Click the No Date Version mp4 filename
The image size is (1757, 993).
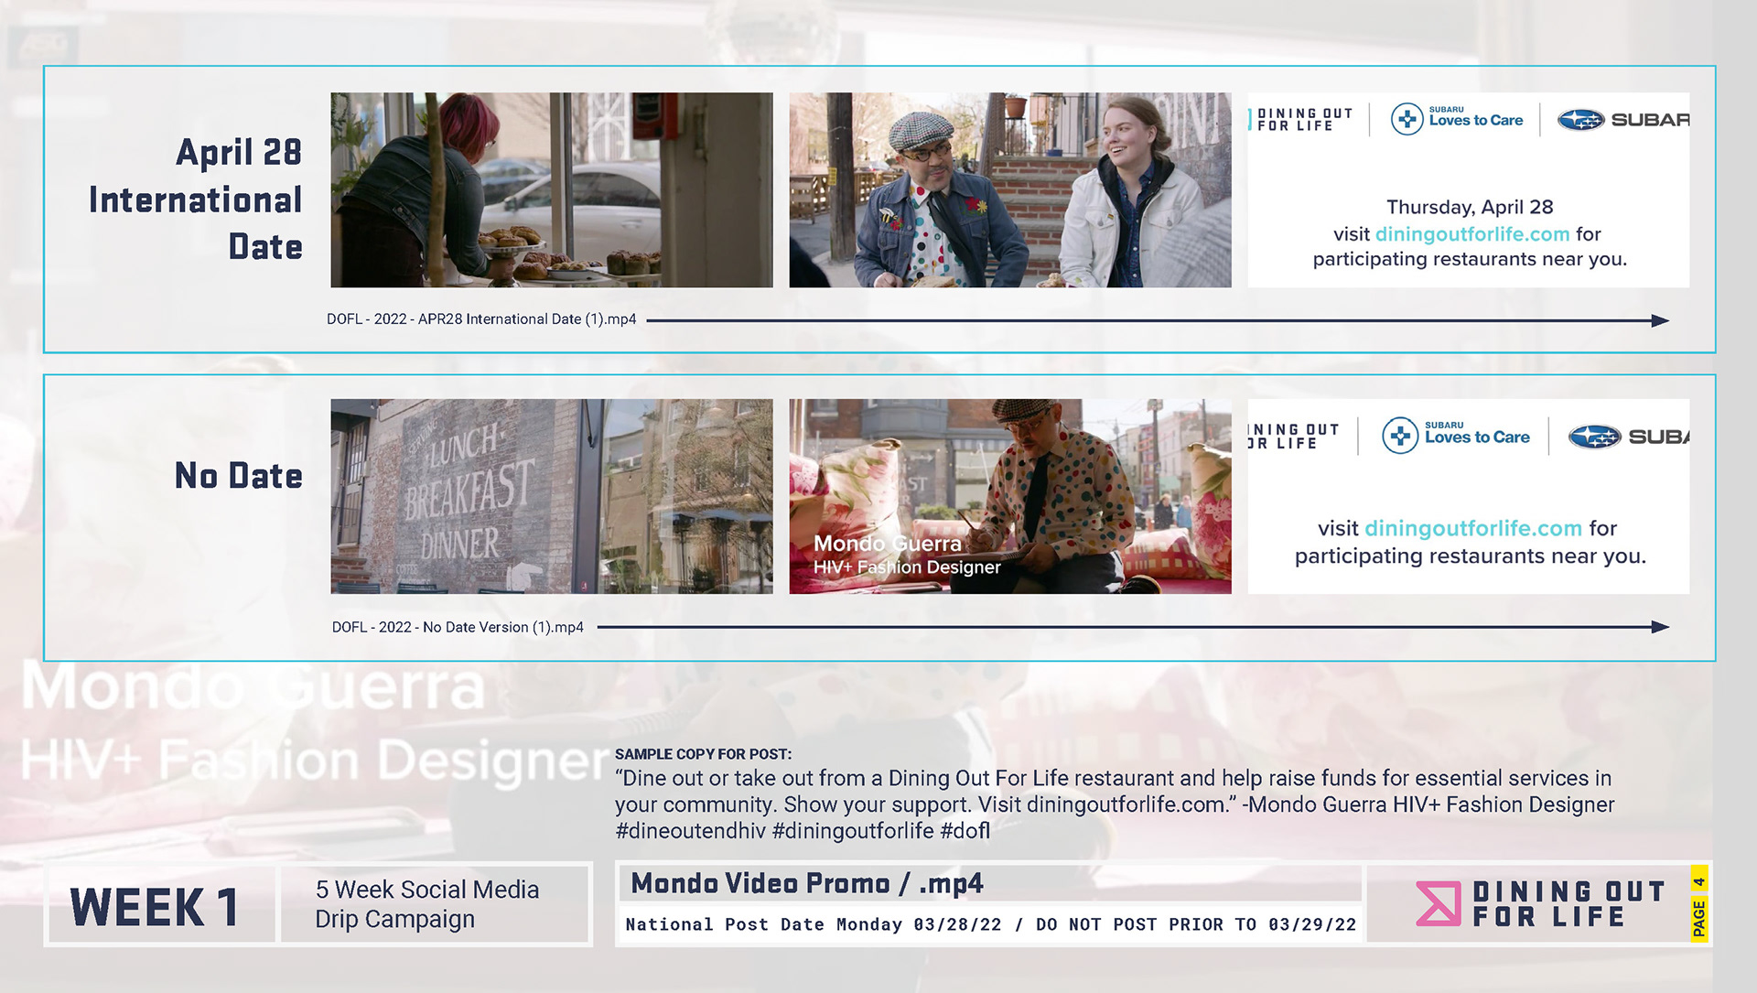[458, 627]
